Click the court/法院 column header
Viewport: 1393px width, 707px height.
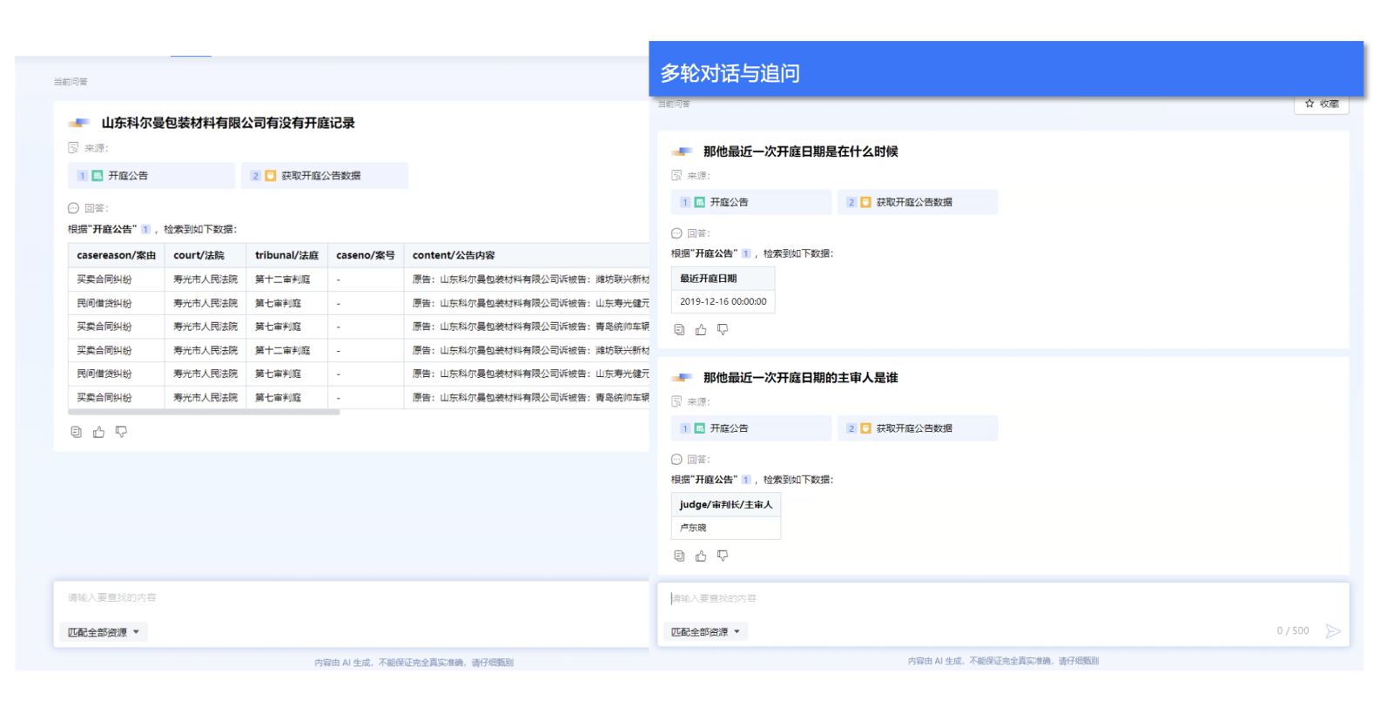[x=205, y=255]
